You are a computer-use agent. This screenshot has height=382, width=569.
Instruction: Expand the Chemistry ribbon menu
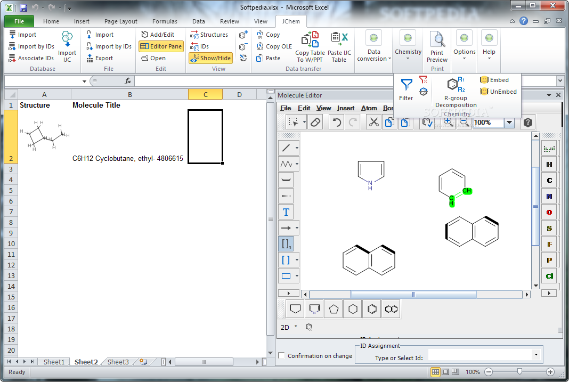[408, 46]
